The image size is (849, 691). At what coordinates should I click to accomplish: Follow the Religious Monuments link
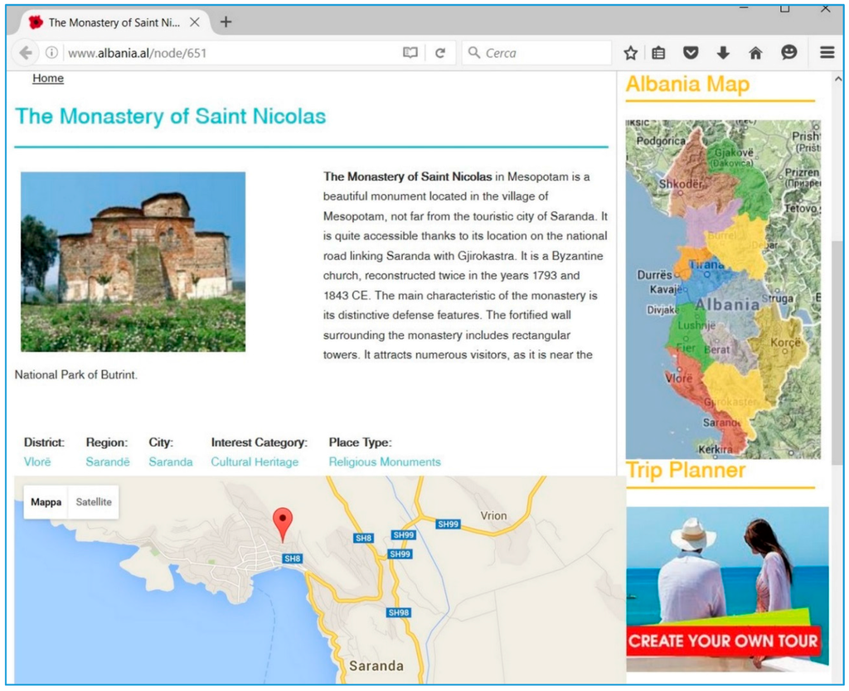385,462
